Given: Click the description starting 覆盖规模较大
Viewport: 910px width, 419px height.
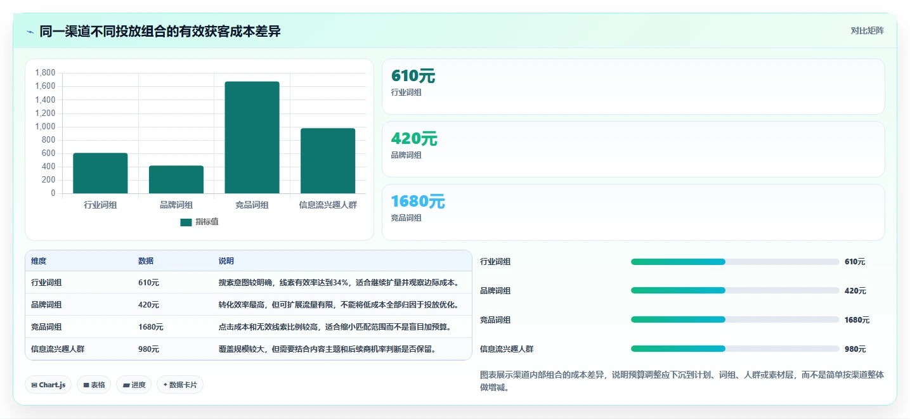Looking at the screenshot, I should (x=327, y=349).
